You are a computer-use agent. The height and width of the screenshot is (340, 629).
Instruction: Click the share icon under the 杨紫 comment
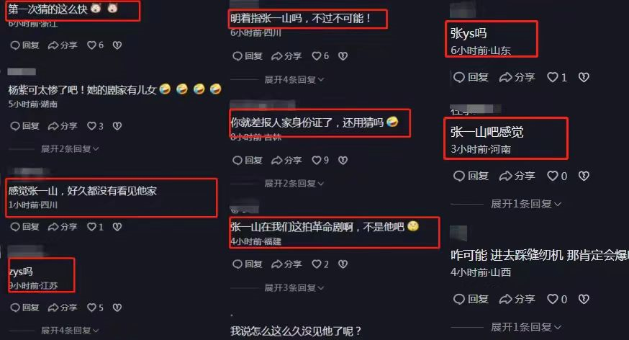[53, 126]
